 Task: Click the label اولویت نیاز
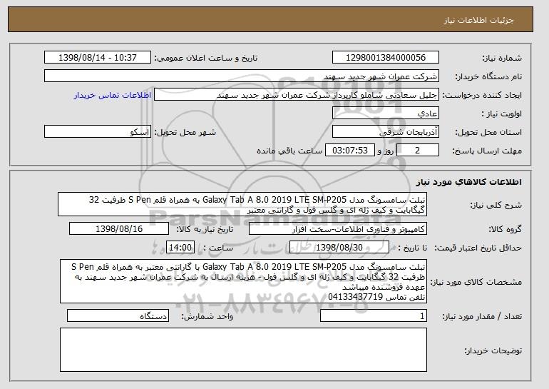(x=502, y=113)
